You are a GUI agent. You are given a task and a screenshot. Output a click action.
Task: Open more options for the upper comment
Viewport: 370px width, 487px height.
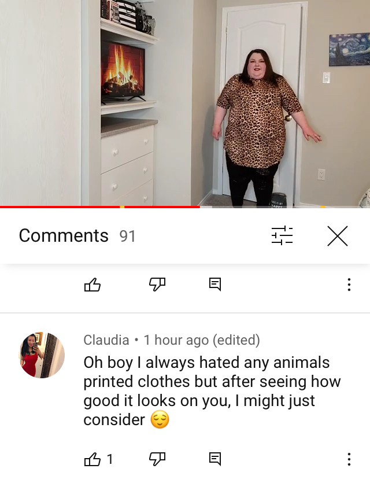(x=349, y=285)
